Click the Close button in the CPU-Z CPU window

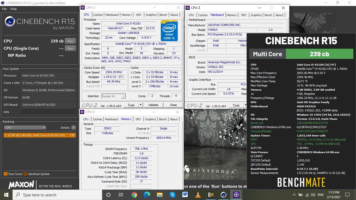(x=173, y=105)
